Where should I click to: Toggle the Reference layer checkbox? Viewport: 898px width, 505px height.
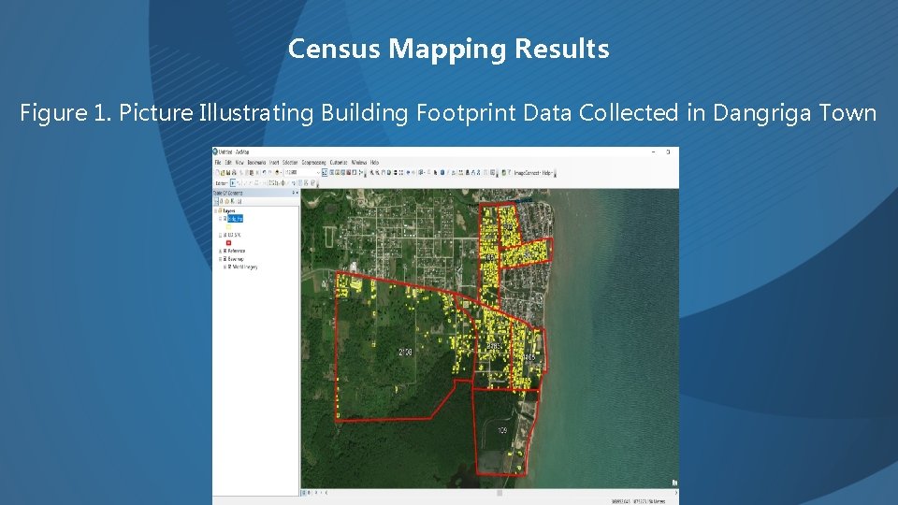point(225,251)
